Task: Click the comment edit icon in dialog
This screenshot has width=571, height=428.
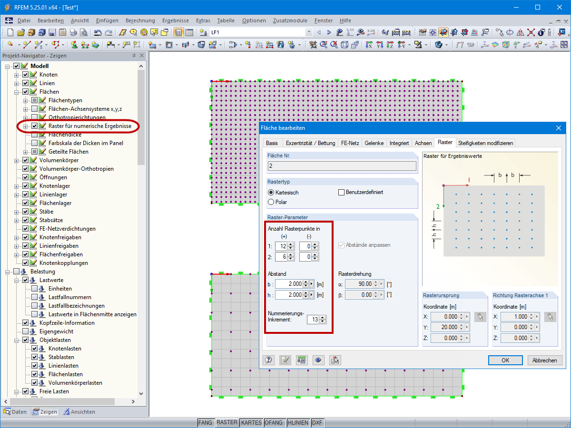Action: pos(285,360)
